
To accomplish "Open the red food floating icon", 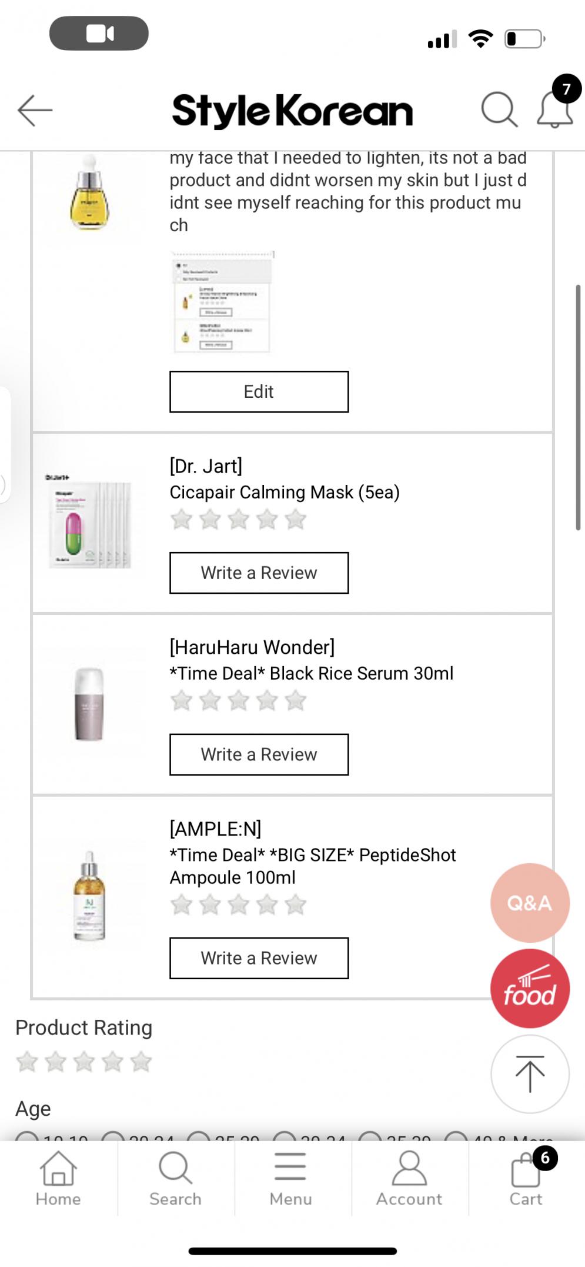I will [x=530, y=989].
